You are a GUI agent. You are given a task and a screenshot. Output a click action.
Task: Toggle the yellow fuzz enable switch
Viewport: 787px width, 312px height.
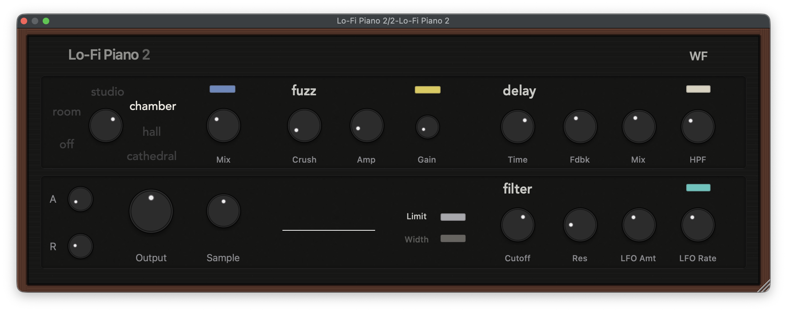[x=428, y=90]
